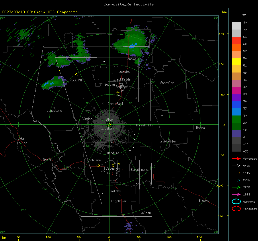Click the Strathmore label
The image size is (258, 241).
(139, 170)
